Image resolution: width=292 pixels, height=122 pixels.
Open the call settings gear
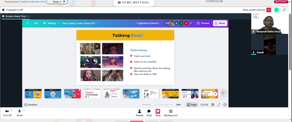click(3, 10)
